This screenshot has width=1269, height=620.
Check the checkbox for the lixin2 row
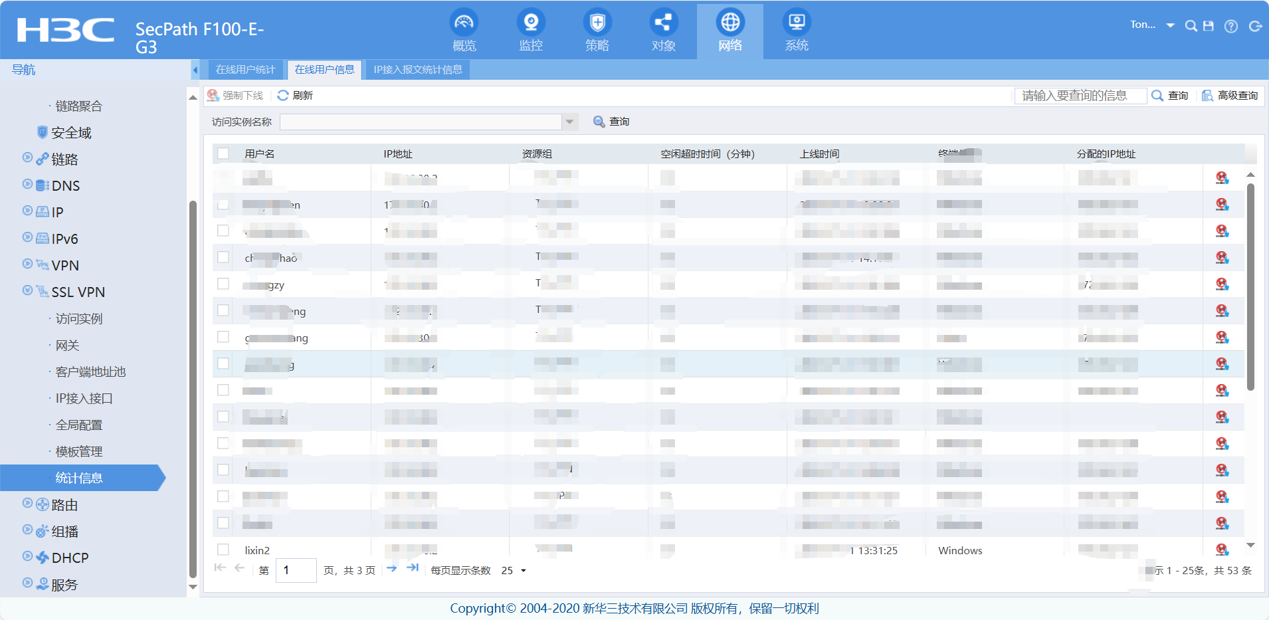[x=223, y=550]
